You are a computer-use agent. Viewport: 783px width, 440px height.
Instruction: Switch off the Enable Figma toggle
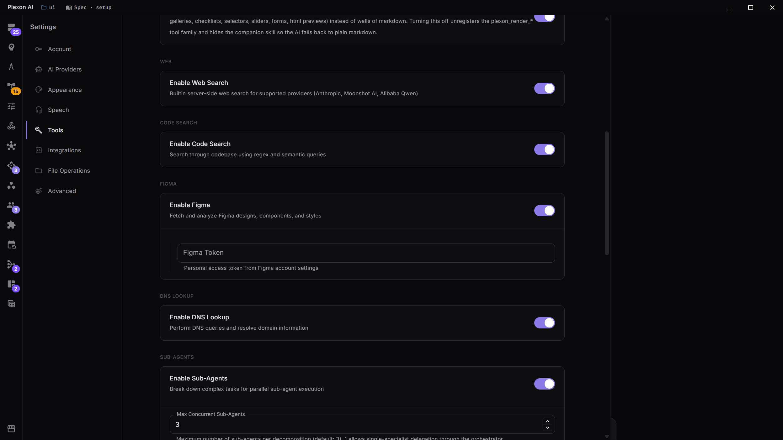coord(544,211)
